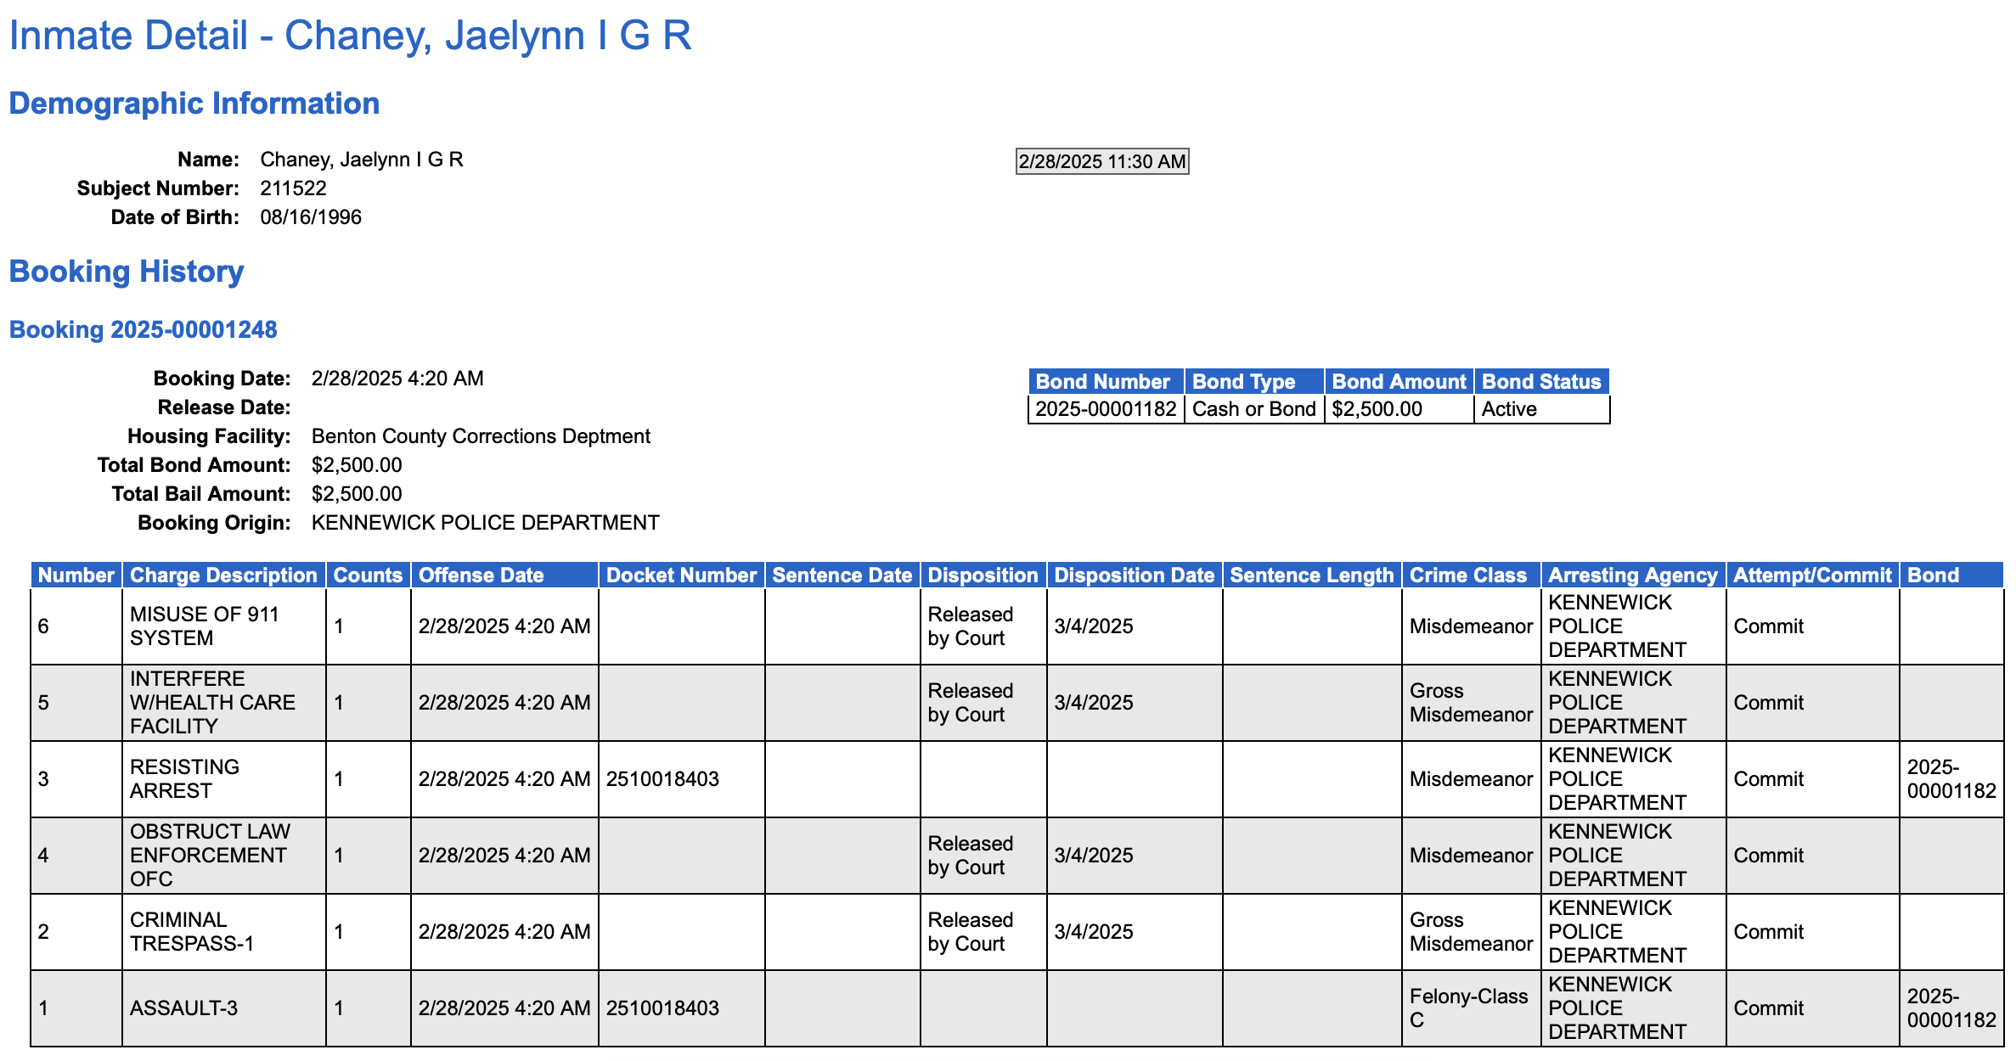Viewport: 2016px width, 1061px height.
Task: Click the Disposition Date column header
Action: click(x=1135, y=575)
